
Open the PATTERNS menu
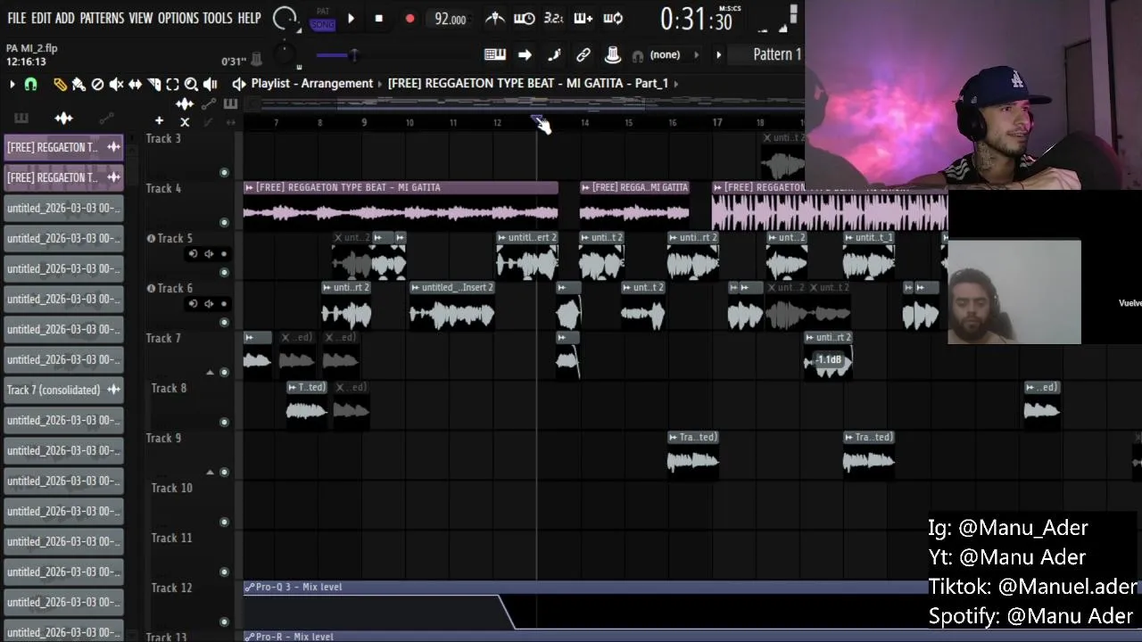102,18
